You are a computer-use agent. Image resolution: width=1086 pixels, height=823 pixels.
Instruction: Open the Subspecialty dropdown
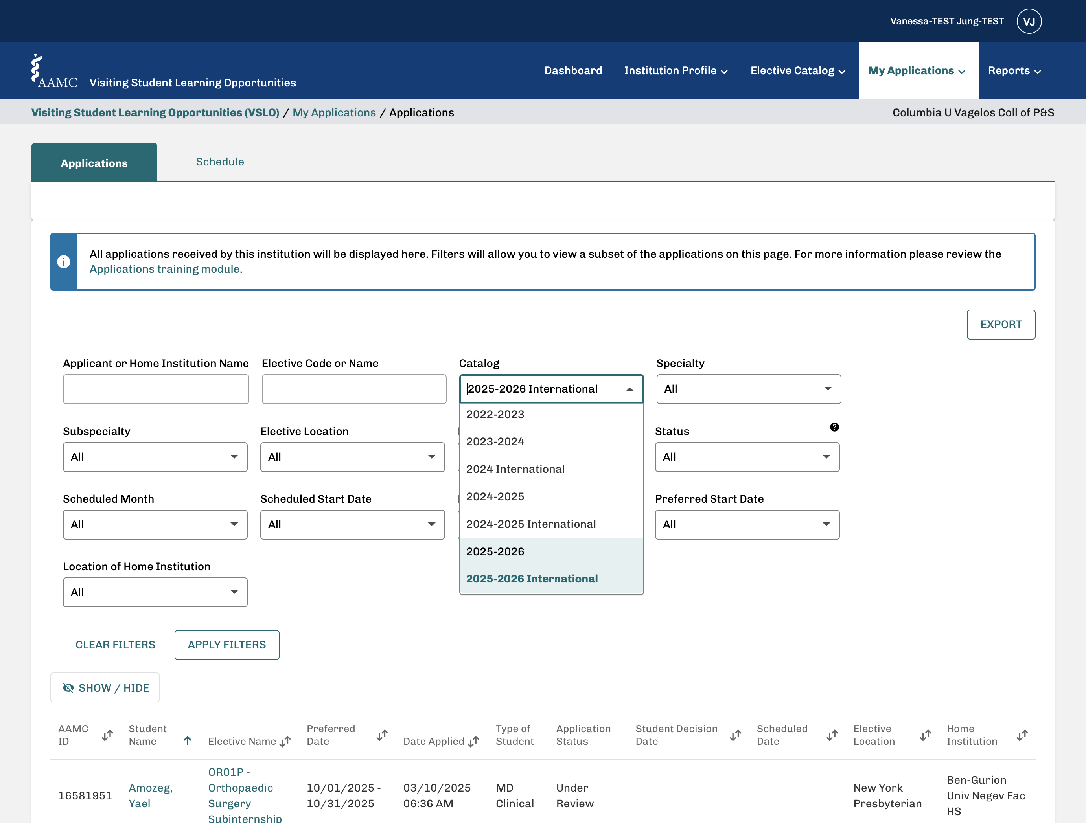(x=155, y=457)
